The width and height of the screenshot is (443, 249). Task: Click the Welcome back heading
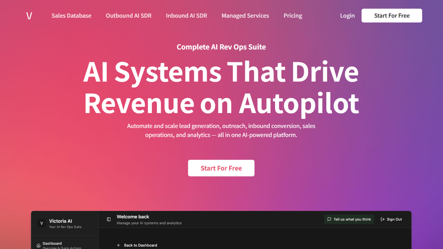point(133,217)
